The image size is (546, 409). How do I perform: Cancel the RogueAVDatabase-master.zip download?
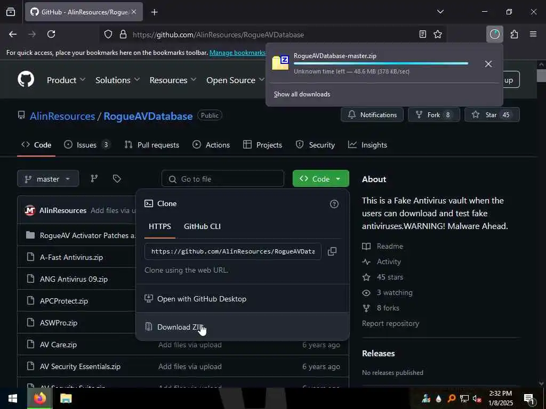[x=488, y=64]
